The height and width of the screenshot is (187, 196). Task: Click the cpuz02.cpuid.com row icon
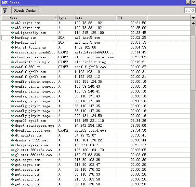12,121
